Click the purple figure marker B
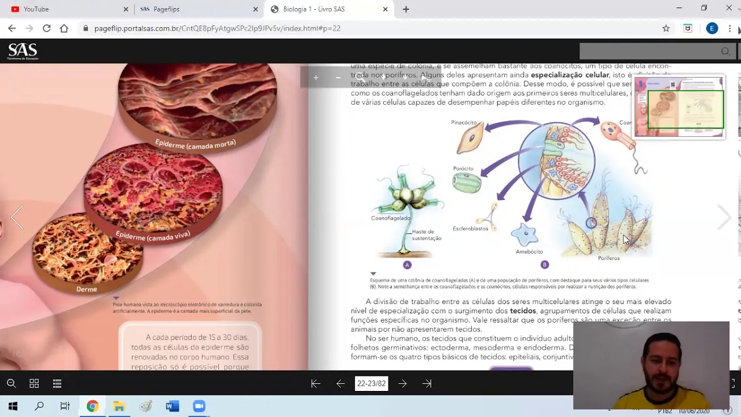The image size is (741, 417). (x=544, y=265)
